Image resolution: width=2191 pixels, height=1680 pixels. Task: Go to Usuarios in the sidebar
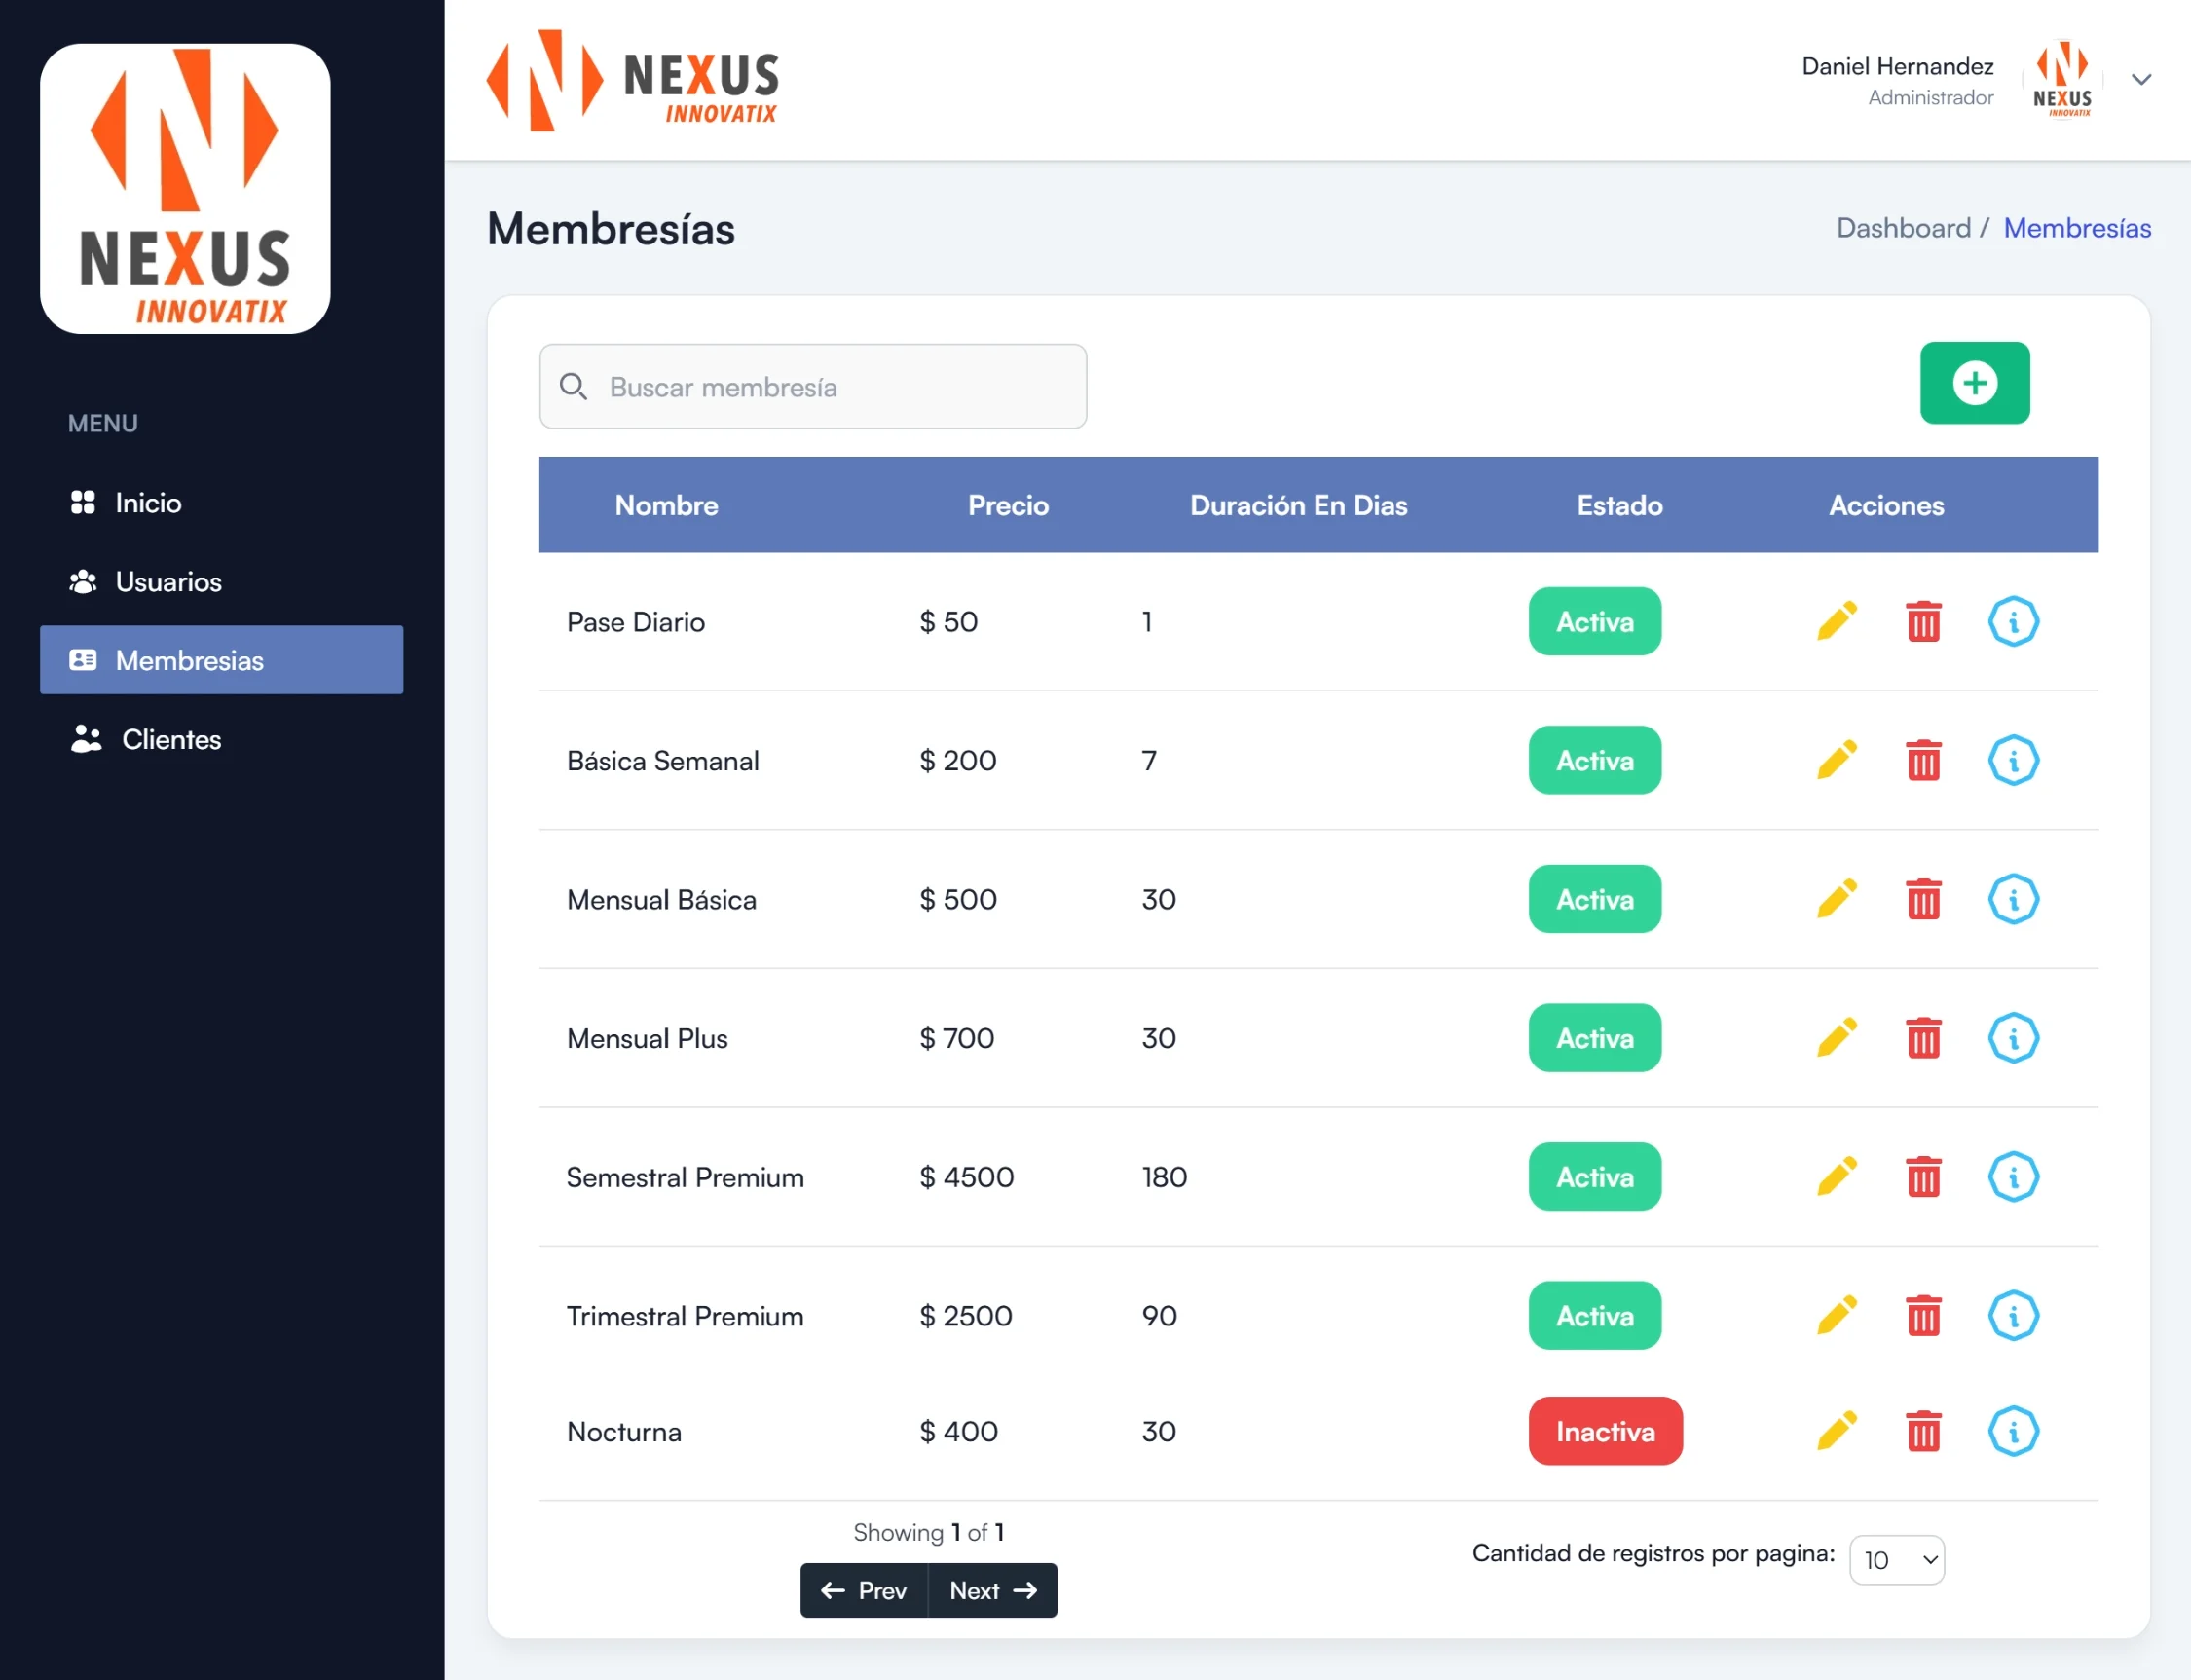coord(168,582)
